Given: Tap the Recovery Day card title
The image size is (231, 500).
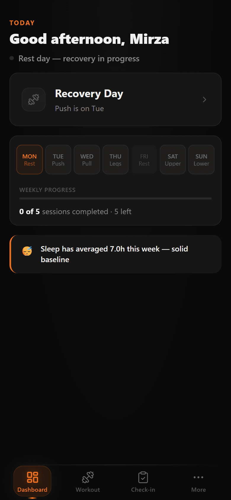Looking at the screenshot, I should coord(89,94).
